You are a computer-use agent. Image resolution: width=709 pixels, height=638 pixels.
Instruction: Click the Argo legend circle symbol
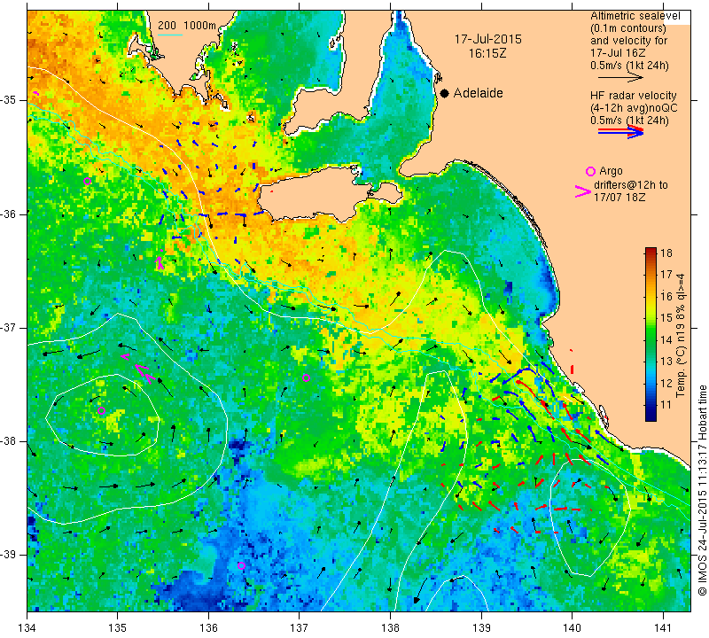point(590,171)
